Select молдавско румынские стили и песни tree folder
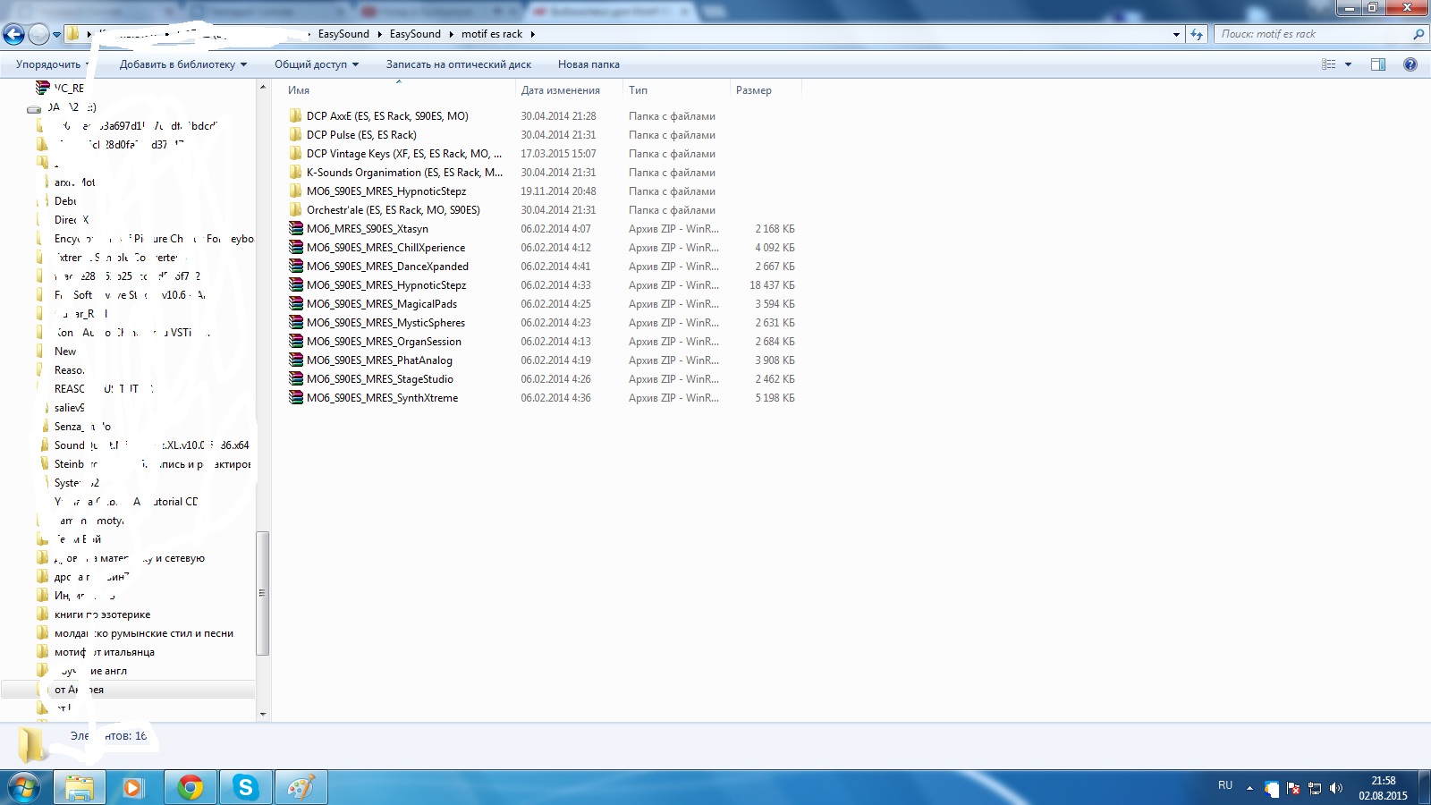Viewport: 1431px width, 805px height. 143,633
